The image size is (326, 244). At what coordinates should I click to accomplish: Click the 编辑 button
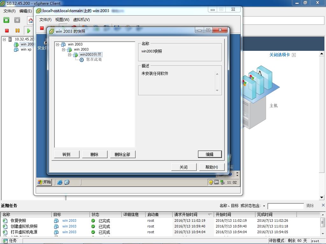tap(209, 154)
